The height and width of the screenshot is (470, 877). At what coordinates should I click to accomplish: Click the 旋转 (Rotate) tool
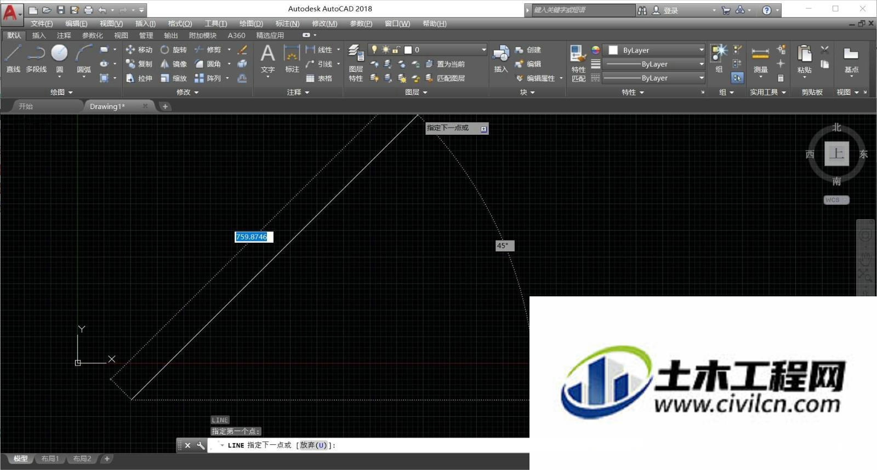click(x=174, y=50)
